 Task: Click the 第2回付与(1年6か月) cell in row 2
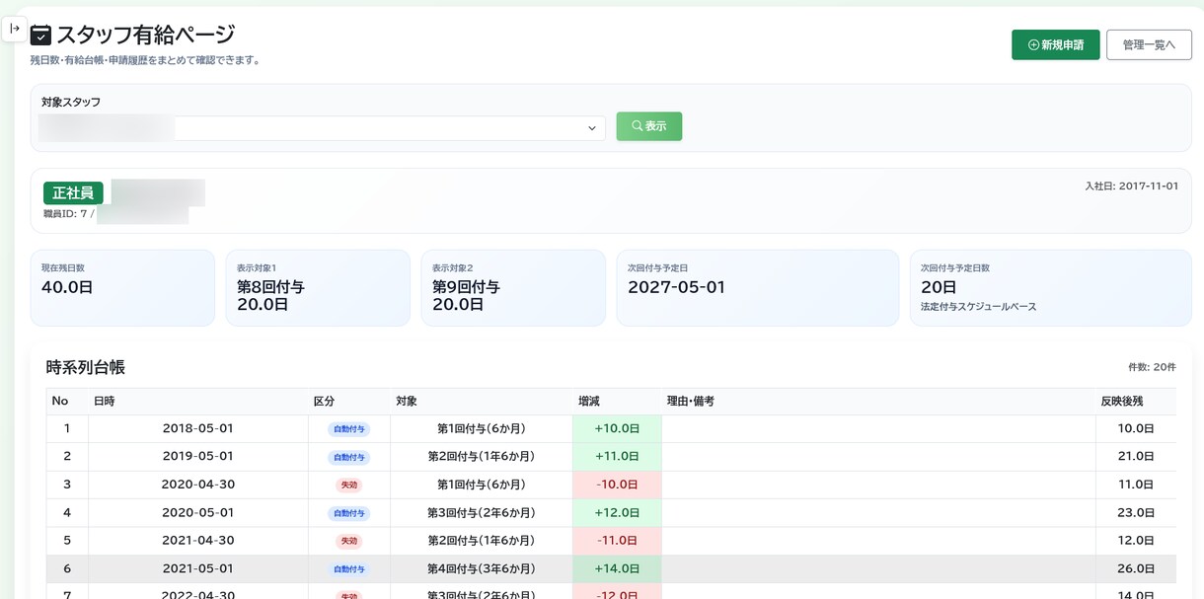(x=482, y=456)
